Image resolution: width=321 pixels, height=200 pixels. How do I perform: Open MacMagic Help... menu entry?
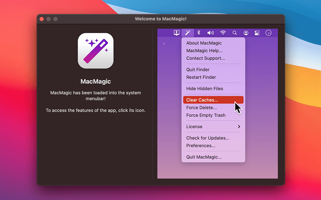click(x=204, y=51)
